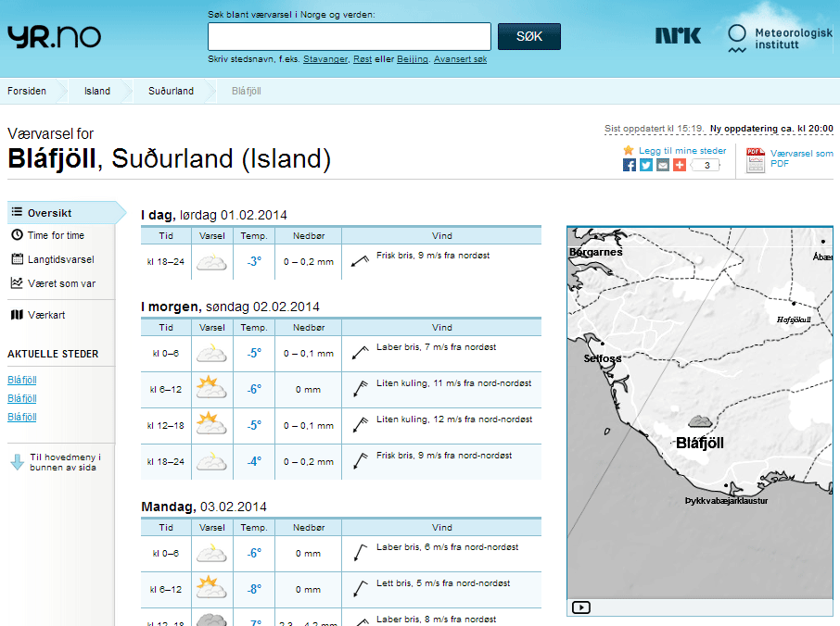Image resolution: width=840 pixels, height=626 pixels.
Task: Click the email share envelope icon
Action: [x=663, y=165]
